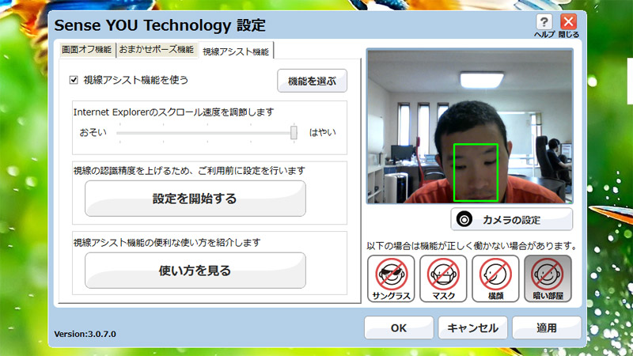Click the キャンセル button
This screenshot has width=633, height=356.
(472, 328)
